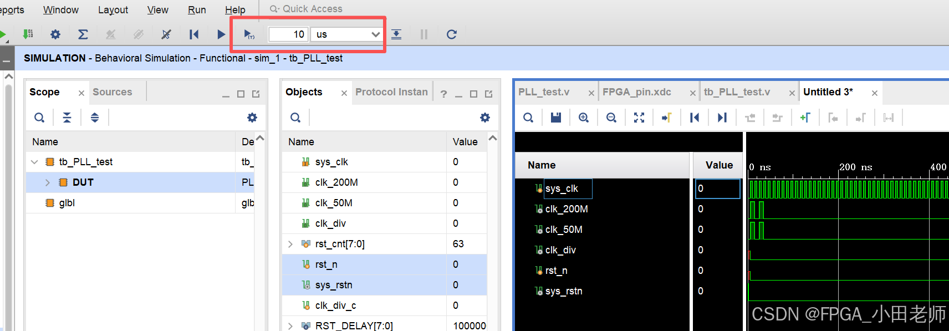Click the Run All play icon
The height and width of the screenshot is (331, 949).
[221, 34]
